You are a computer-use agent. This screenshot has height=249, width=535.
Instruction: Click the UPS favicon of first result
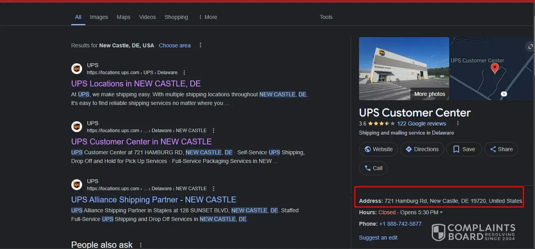77,69
